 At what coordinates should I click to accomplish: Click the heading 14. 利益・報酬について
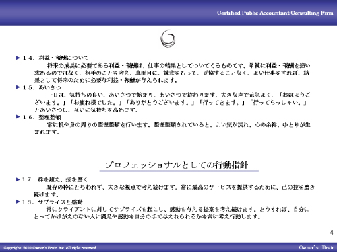tap(56, 58)
